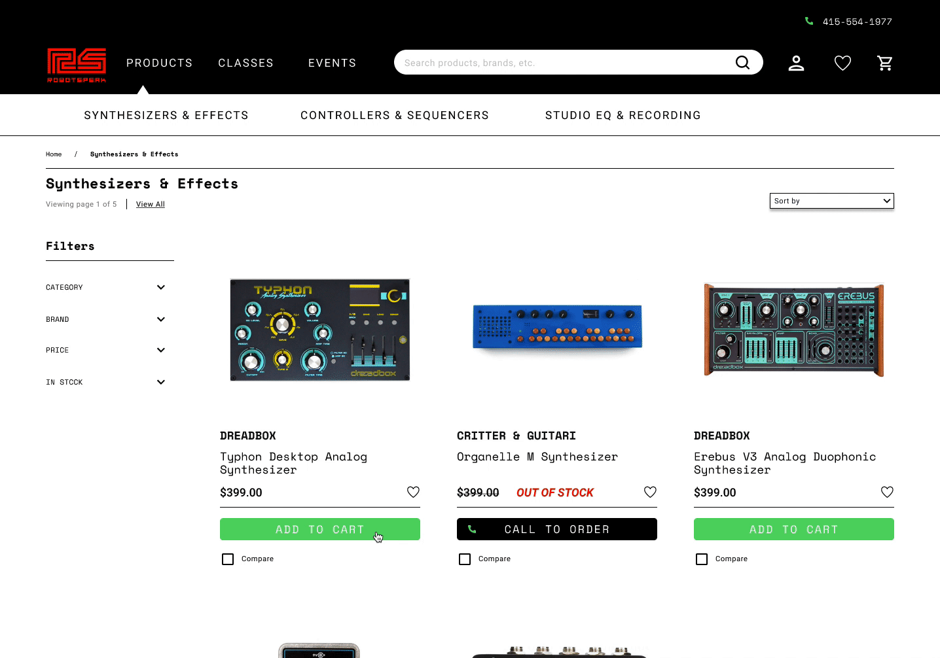Open the Erebus V3 product image
Image resolution: width=940 pixels, height=658 pixels.
794,330
